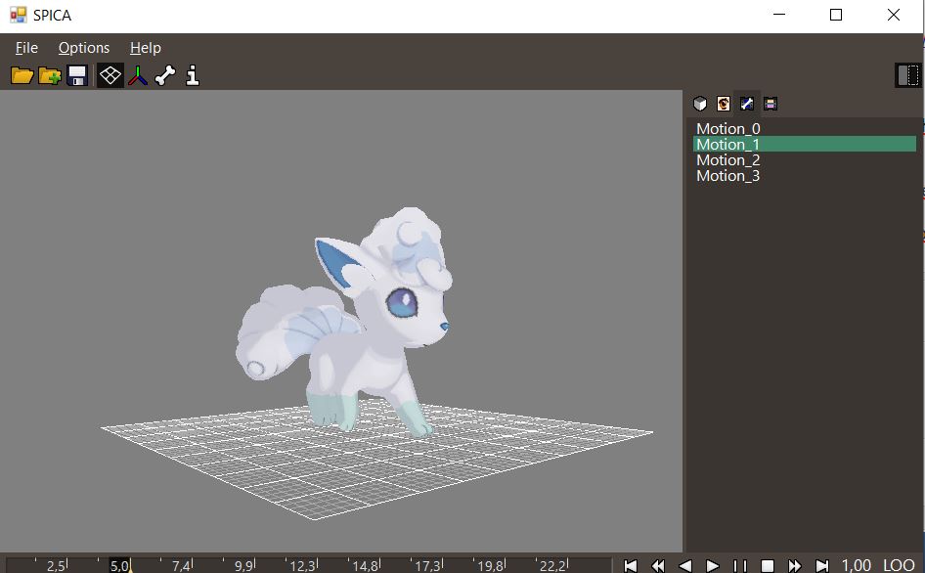The width and height of the screenshot is (925, 573).
Task: Maximize the SPICA window
Action: pos(836,15)
